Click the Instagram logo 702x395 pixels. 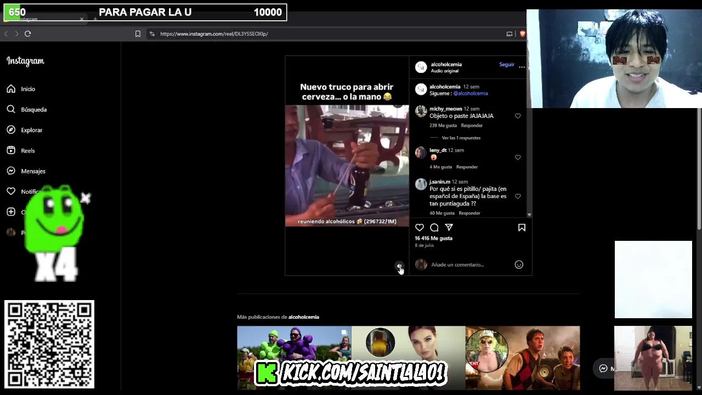(25, 61)
